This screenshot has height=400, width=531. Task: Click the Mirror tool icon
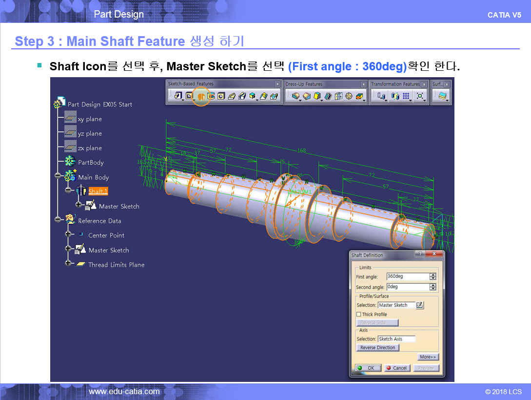395,96
